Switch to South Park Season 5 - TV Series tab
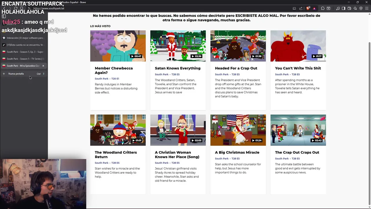Screen dimensions: 371x209 (23, 59)
